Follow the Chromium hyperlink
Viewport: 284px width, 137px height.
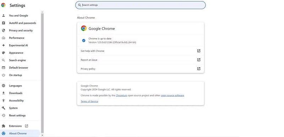121,95
